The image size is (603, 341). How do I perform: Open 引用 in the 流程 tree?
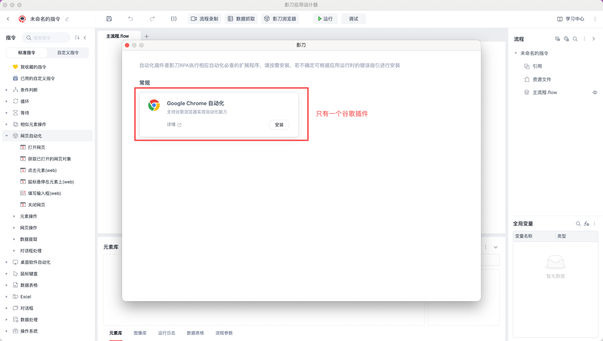pos(537,66)
